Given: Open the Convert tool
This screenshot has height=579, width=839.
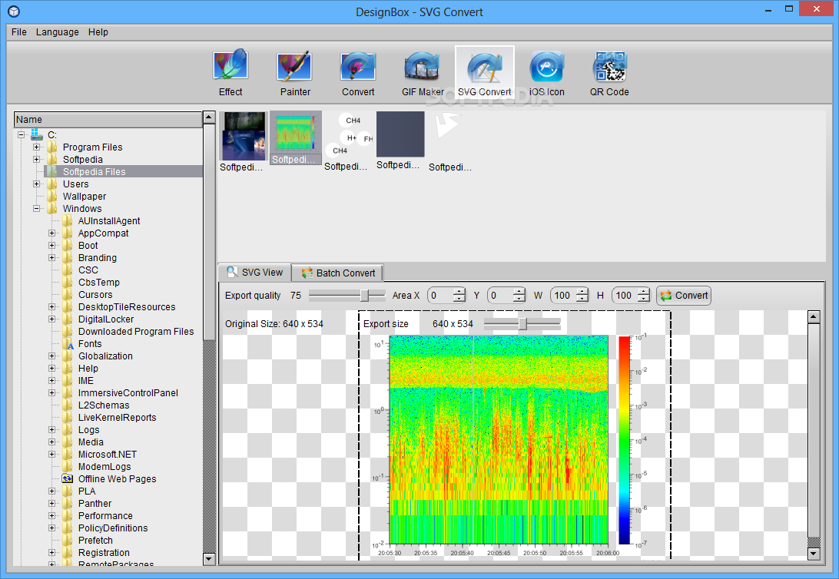Looking at the screenshot, I should [x=358, y=73].
